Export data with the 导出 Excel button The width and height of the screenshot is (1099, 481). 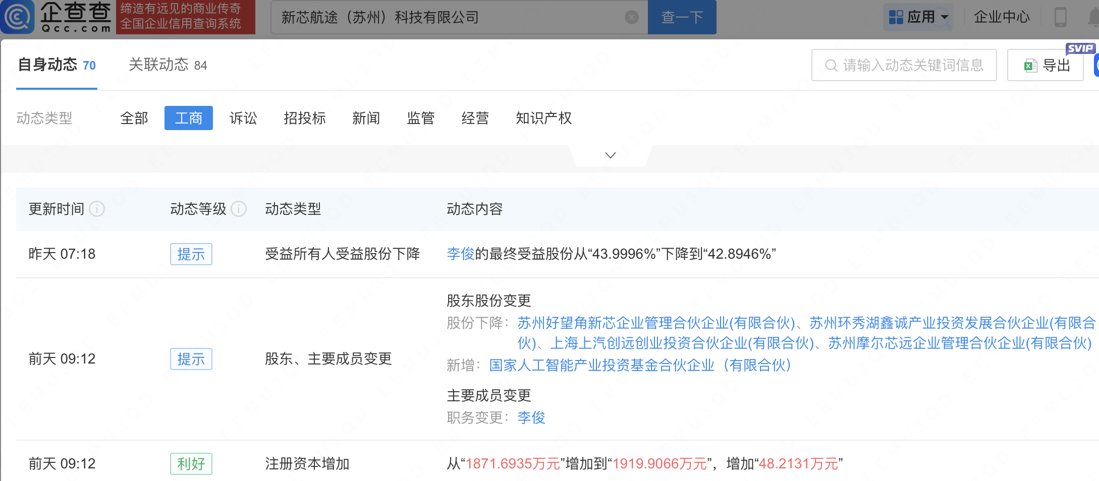(x=1045, y=66)
